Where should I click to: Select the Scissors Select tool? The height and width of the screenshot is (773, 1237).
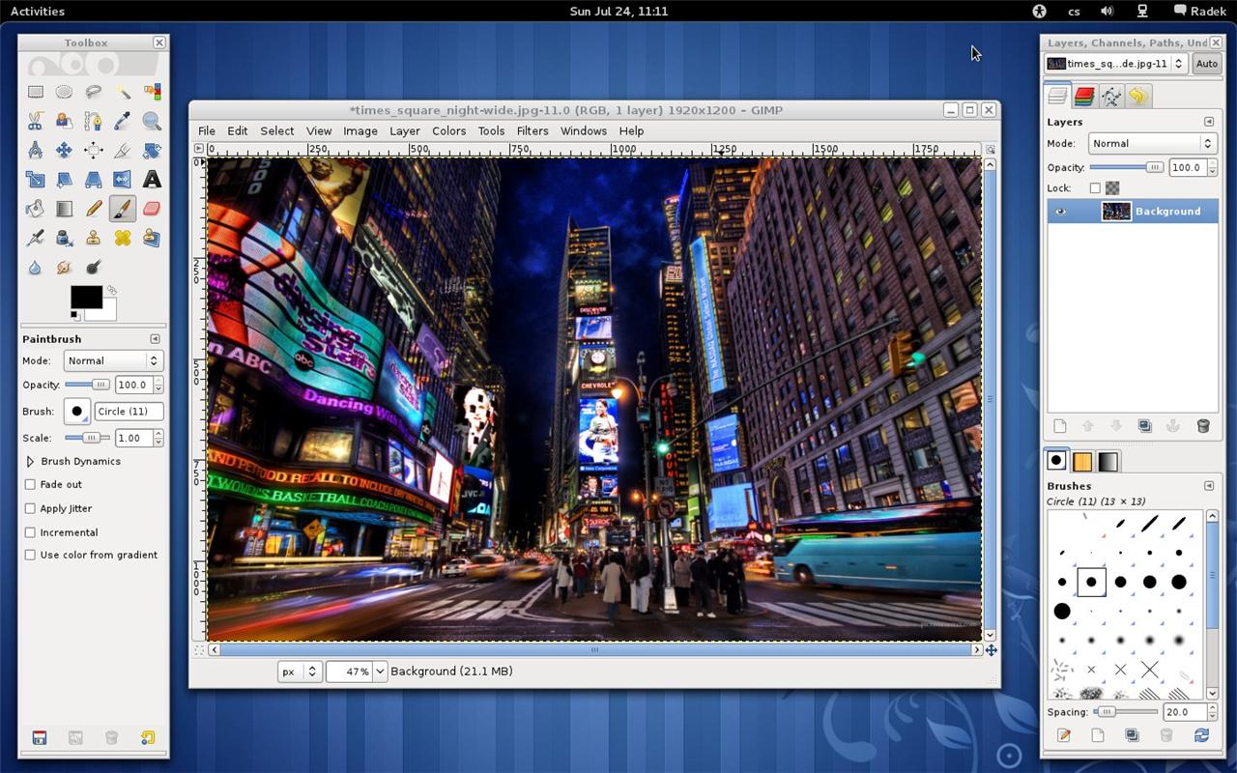[x=35, y=121]
